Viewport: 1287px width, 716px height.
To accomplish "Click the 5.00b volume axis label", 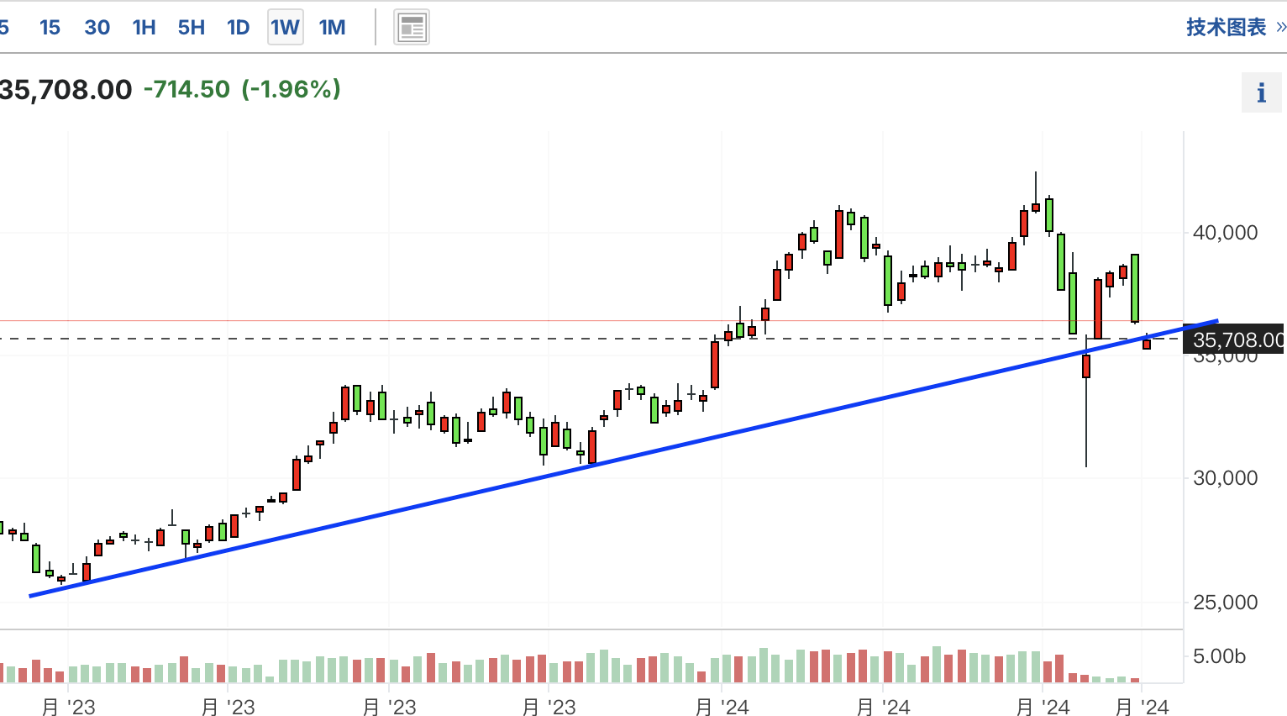I will point(1219,656).
